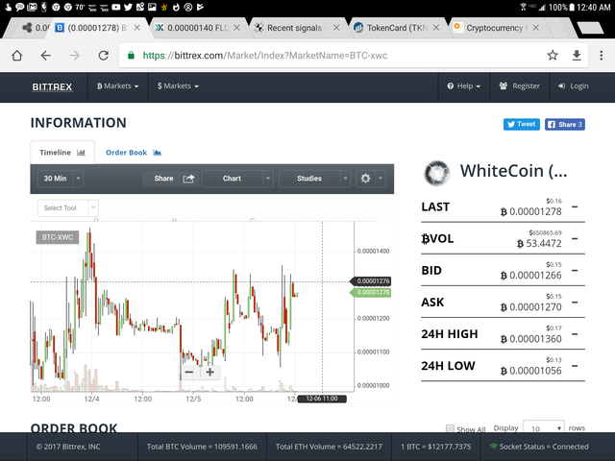
Task: Expand the Studies dropdown arrow
Action: tap(345, 179)
